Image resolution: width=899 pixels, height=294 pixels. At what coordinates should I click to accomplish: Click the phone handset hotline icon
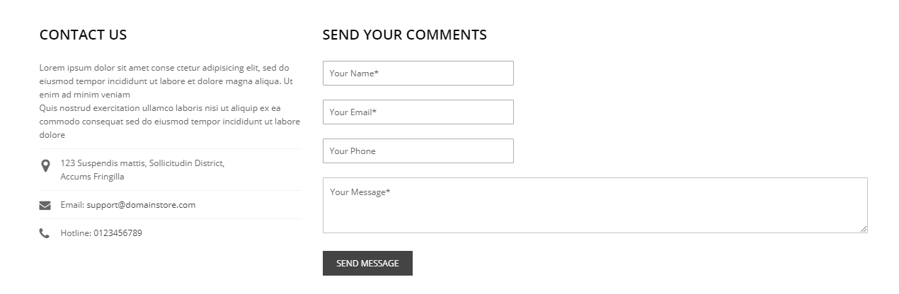tap(45, 233)
